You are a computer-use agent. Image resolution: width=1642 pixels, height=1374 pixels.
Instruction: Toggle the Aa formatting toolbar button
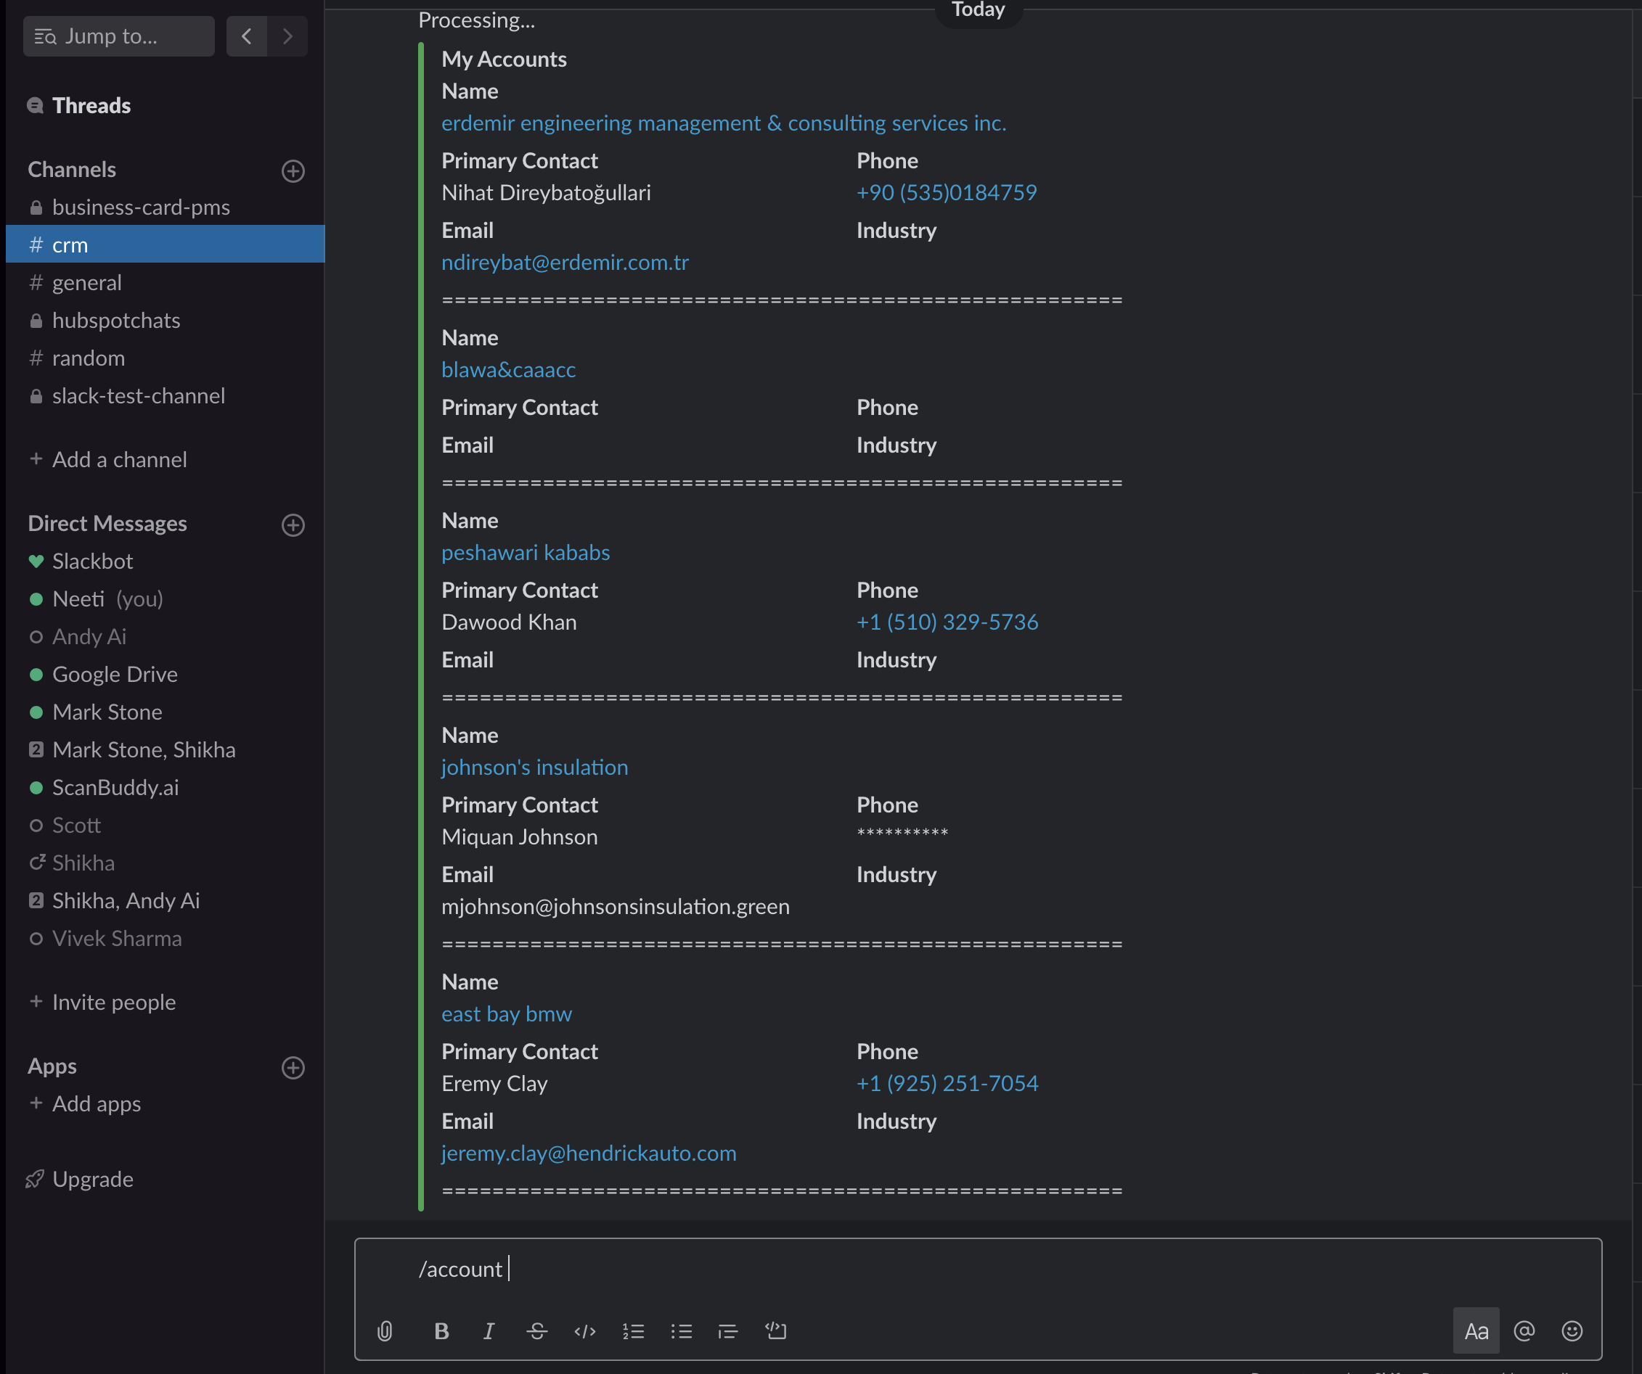[x=1476, y=1331]
